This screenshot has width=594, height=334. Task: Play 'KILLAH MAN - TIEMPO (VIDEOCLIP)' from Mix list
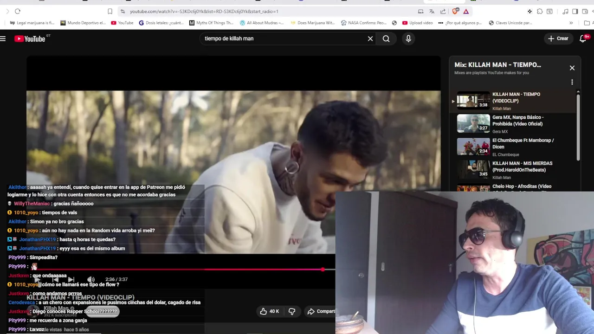(513, 102)
